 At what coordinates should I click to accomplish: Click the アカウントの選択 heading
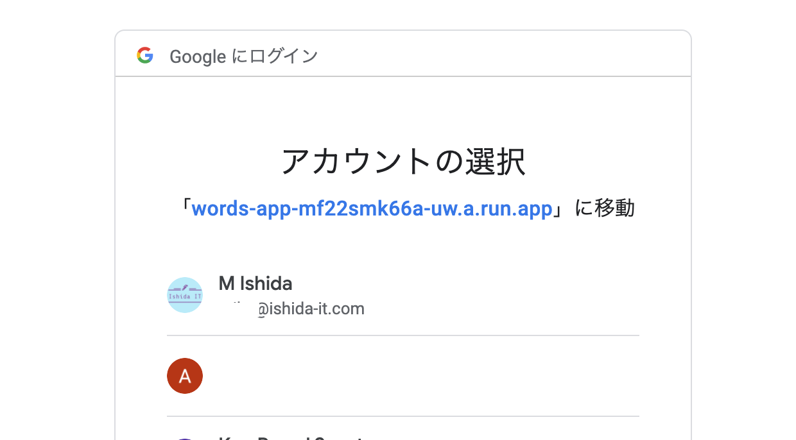point(403,162)
